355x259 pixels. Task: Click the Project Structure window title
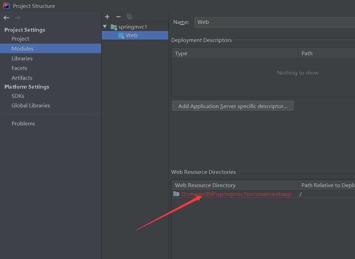click(x=34, y=6)
